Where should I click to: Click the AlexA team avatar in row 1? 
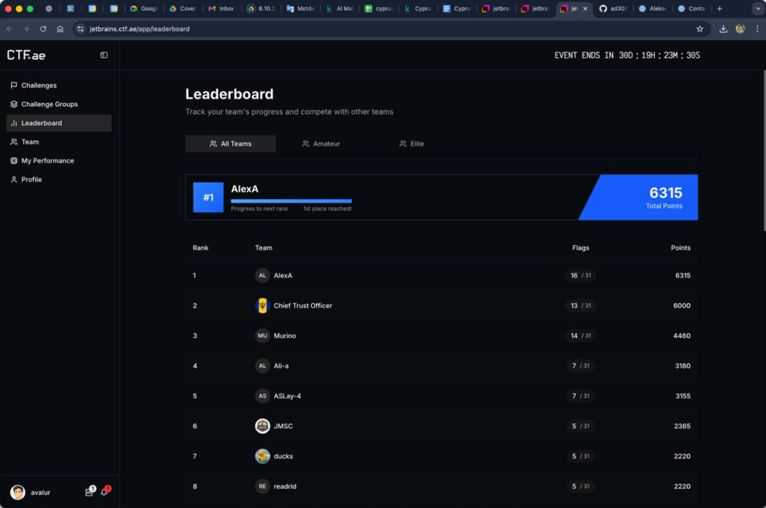(x=263, y=275)
